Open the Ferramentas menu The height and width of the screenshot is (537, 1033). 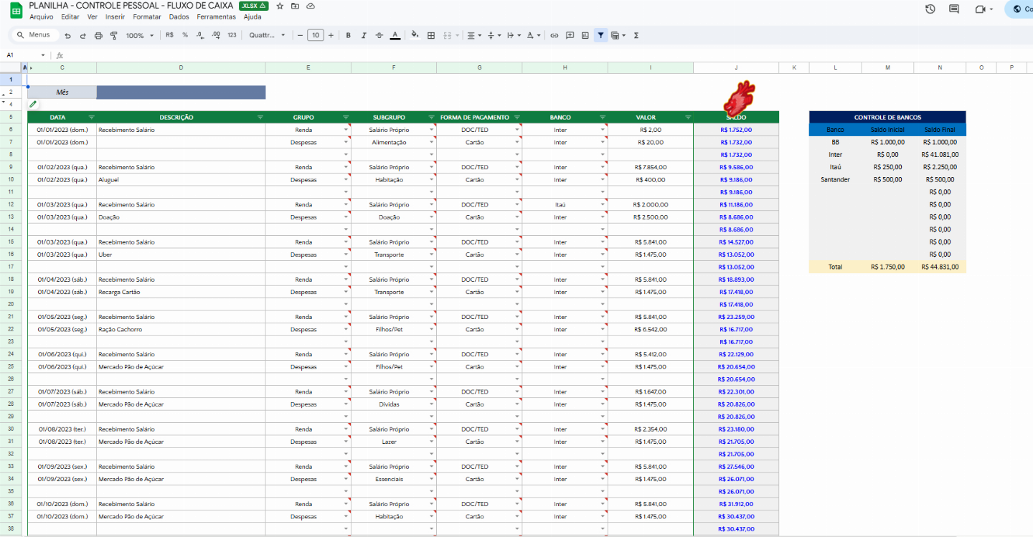216,16
